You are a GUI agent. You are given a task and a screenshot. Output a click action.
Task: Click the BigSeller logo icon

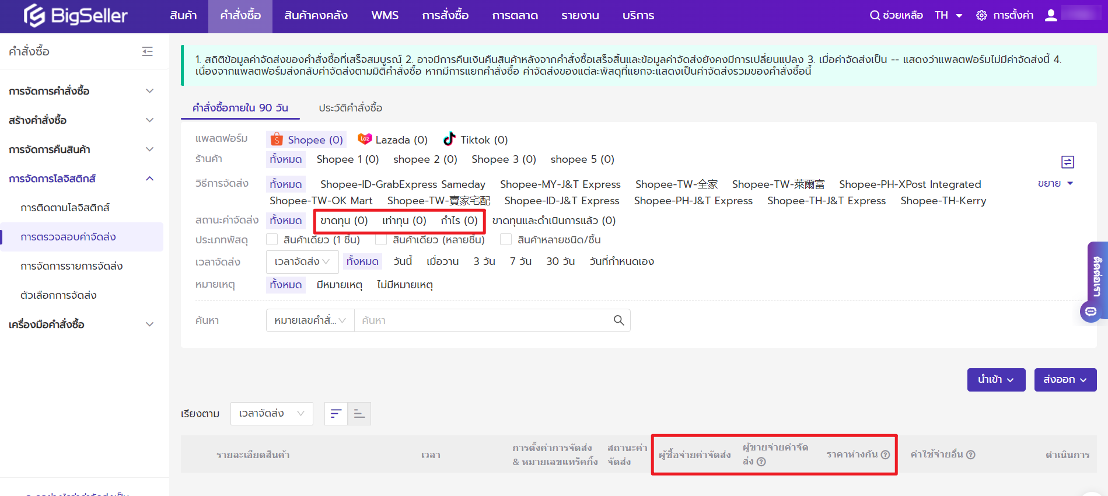click(x=34, y=16)
